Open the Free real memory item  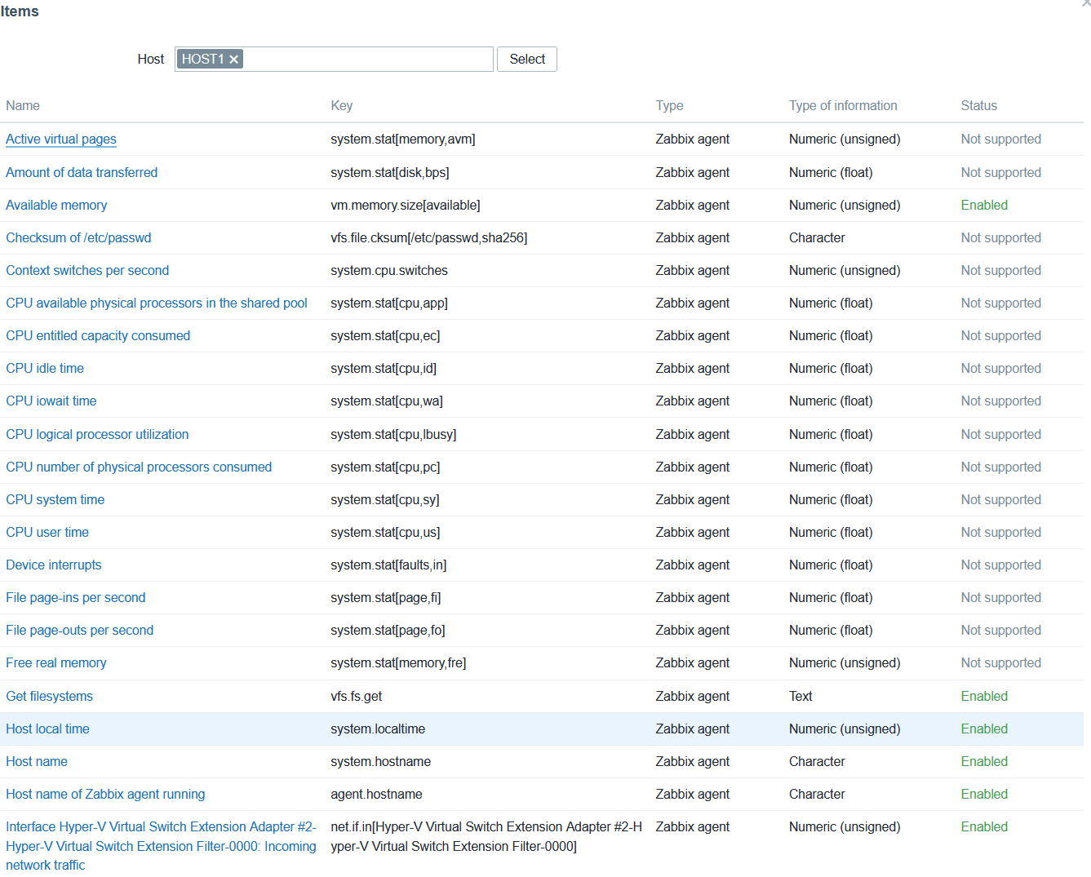[56, 663]
